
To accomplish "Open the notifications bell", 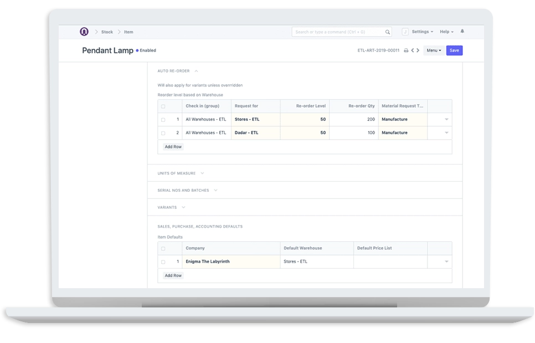I will [462, 32].
